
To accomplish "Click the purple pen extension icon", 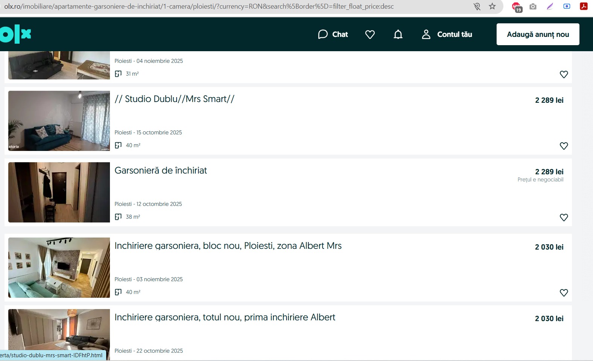I will 550,6.
